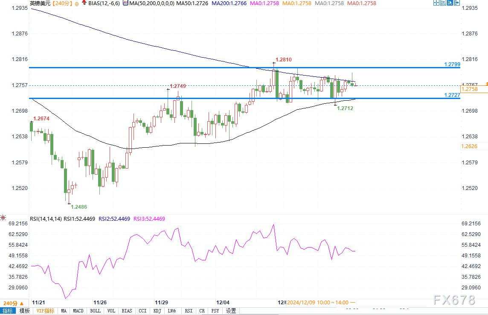Click the MA(50,200,0,0,0,0) parameters label
The image size is (488, 315).
(152, 3)
